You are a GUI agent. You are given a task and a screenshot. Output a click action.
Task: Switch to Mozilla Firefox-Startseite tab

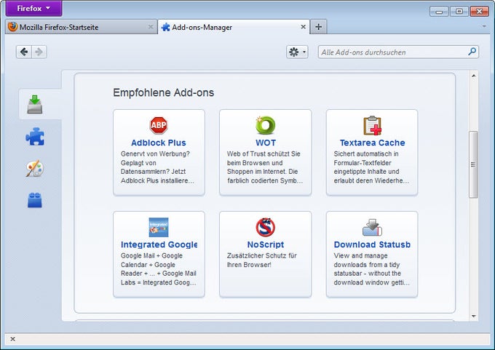pyautogui.click(x=81, y=27)
